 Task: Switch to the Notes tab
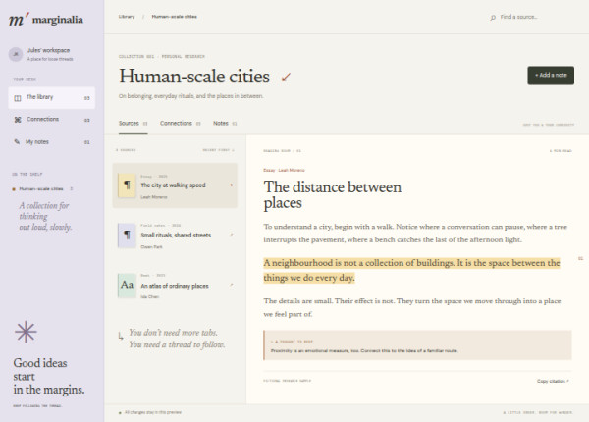(225, 123)
